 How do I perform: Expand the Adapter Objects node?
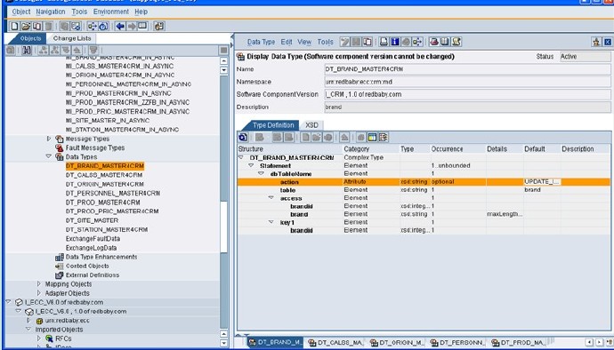[38, 292]
